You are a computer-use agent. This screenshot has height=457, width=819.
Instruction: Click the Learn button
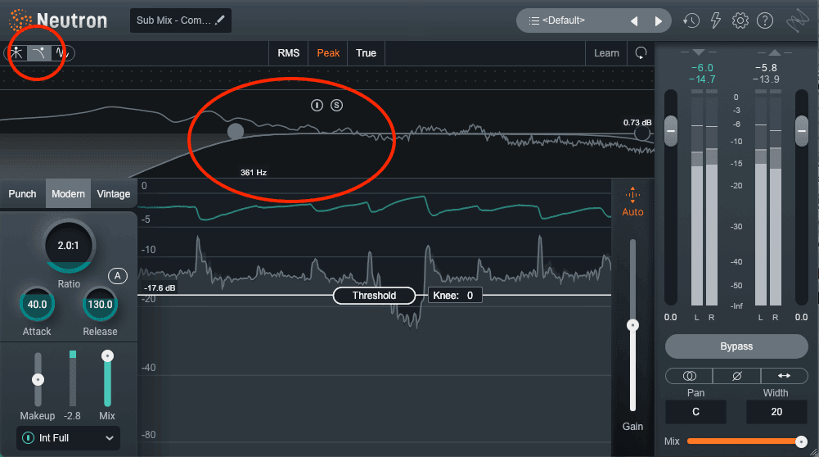click(606, 52)
